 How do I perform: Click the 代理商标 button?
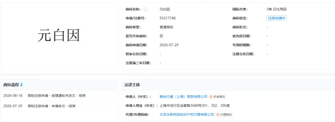coord(224,115)
